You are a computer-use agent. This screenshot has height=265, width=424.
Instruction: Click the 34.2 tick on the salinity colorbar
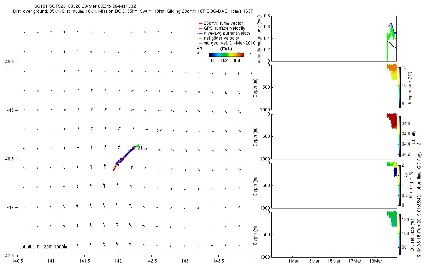pyautogui.click(x=406, y=154)
